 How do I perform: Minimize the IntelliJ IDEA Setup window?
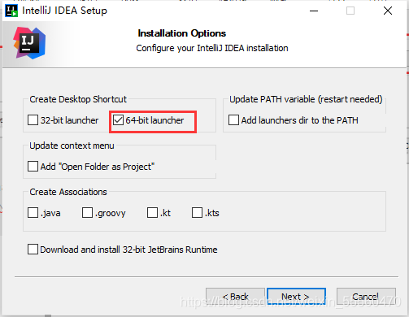314,11
